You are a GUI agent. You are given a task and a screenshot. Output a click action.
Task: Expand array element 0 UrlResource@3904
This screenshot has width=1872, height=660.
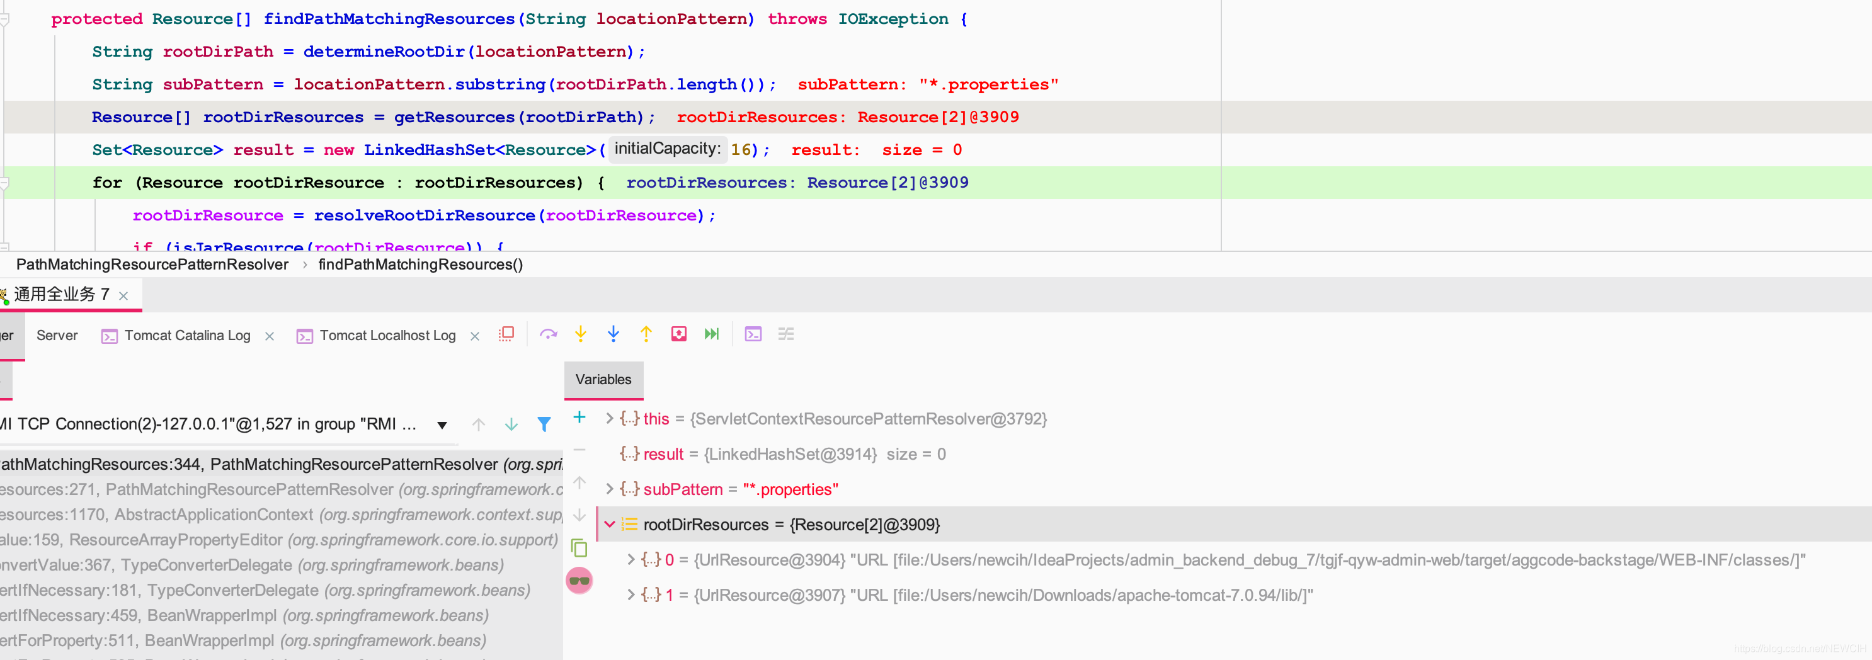[x=631, y=560]
